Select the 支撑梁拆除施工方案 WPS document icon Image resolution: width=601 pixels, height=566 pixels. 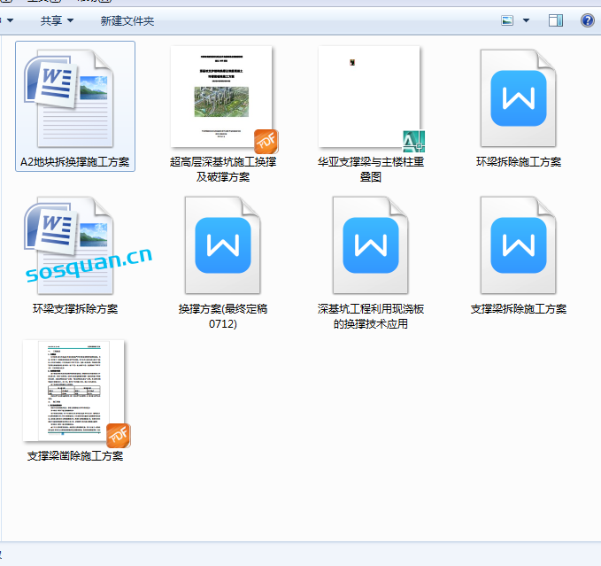pyautogui.click(x=518, y=244)
